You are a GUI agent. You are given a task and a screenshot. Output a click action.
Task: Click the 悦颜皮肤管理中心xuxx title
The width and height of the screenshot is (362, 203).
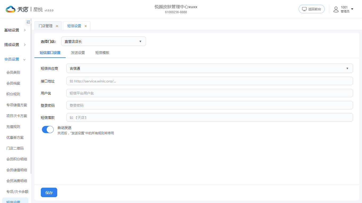(x=176, y=7)
